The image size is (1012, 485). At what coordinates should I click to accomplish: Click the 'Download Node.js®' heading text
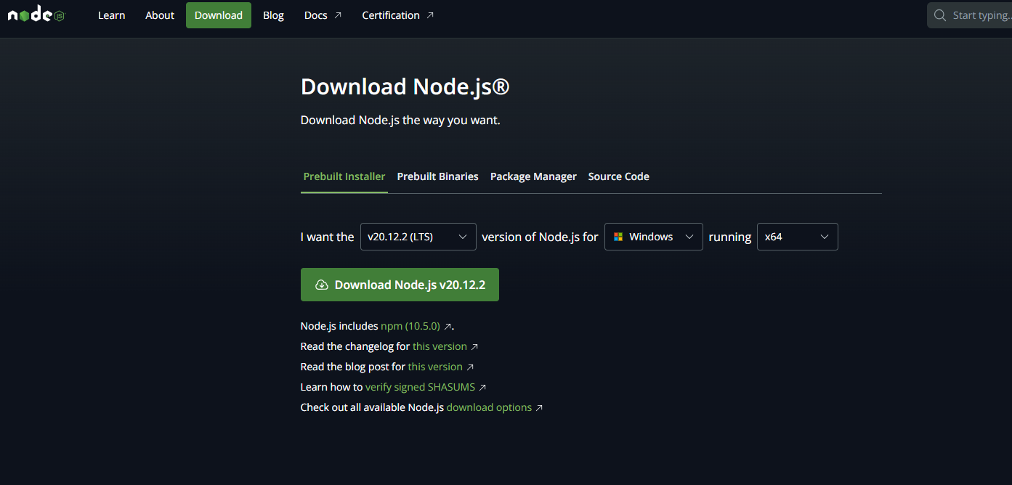pos(405,86)
